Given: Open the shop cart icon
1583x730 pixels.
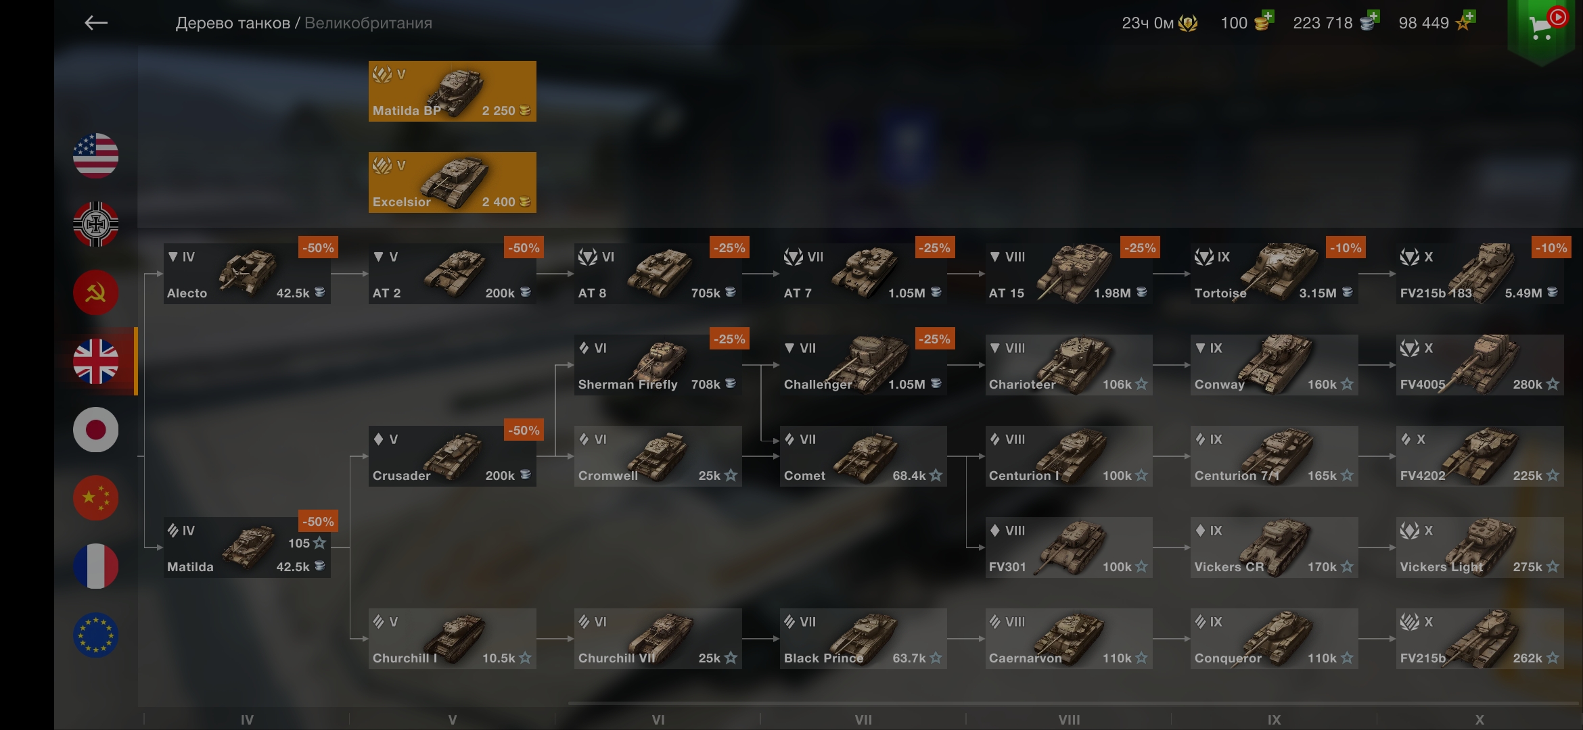Looking at the screenshot, I should tap(1541, 28).
